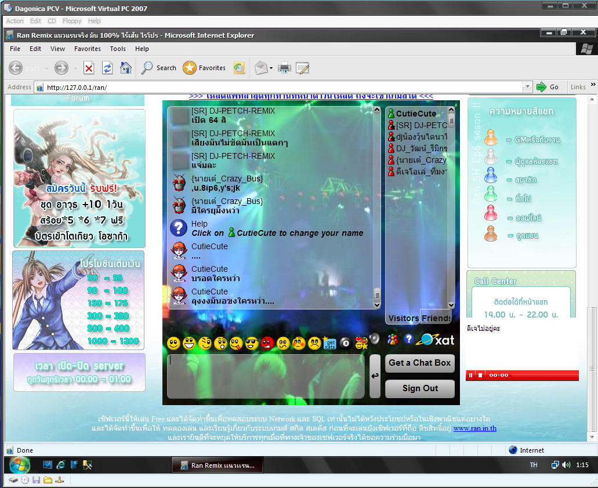This screenshot has height=488, width=598.
Task: Insert the tongue-out emoticon
Action: click(x=236, y=343)
